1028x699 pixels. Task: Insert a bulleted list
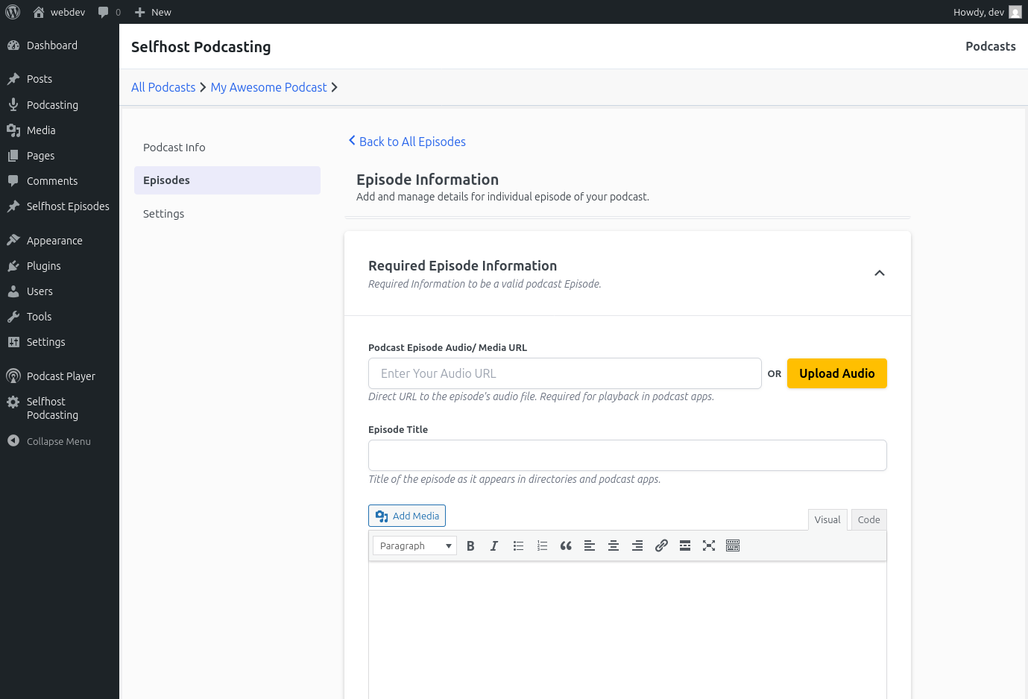click(x=518, y=545)
